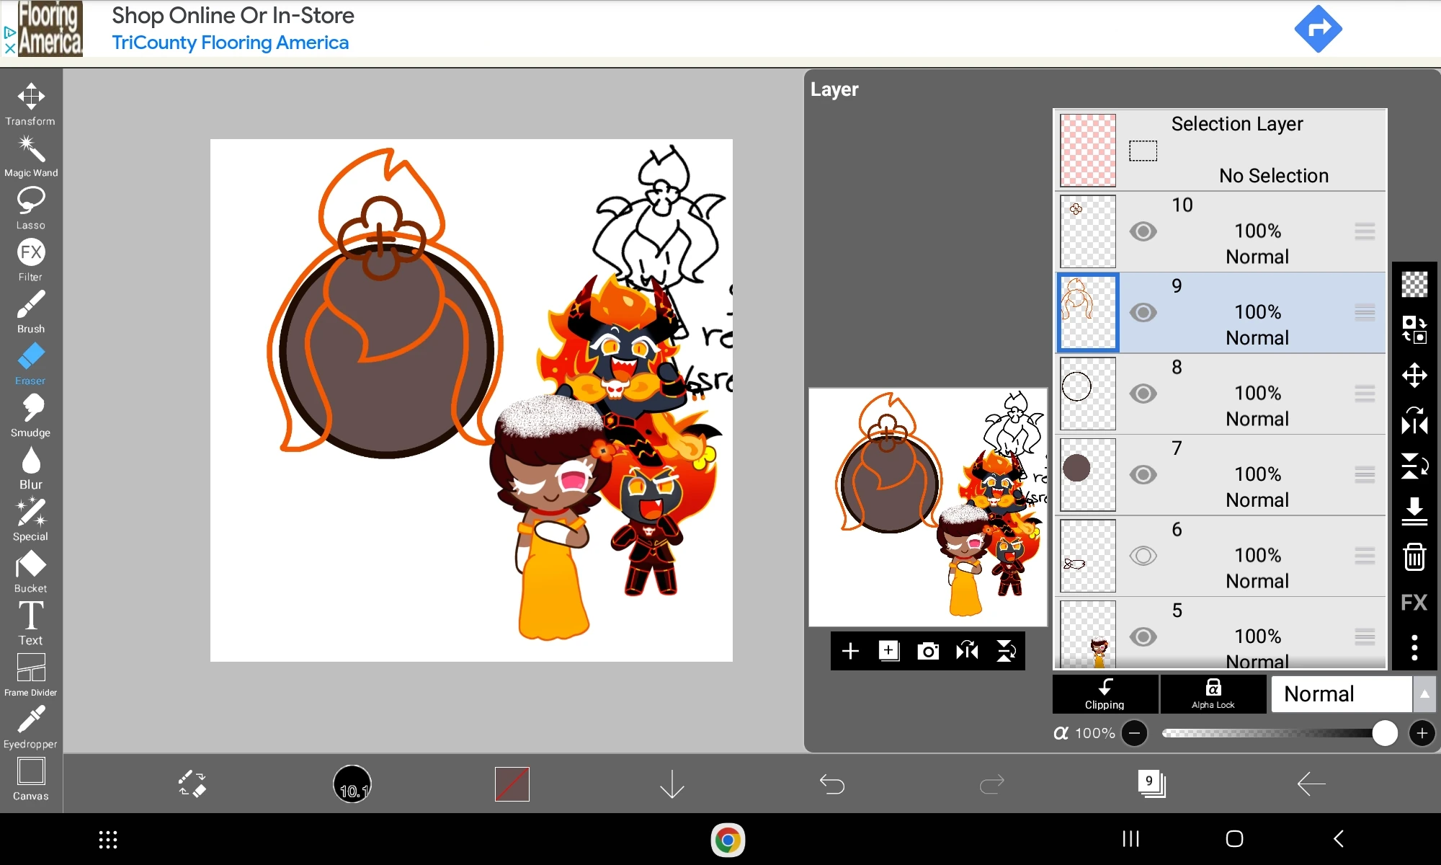Toggle Alpha Lock on the layer
This screenshot has height=865, width=1441.
[x=1213, y=693]
